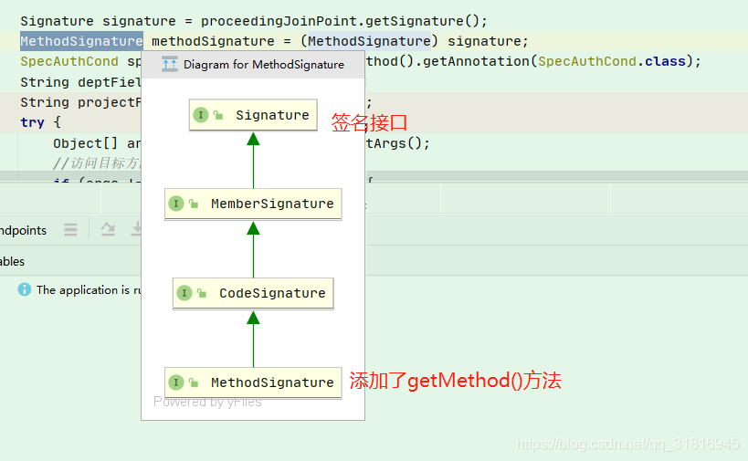Click the interface icon on the MemberSignature node
This screenshot has height=461, width=748.
coord(176,204)
